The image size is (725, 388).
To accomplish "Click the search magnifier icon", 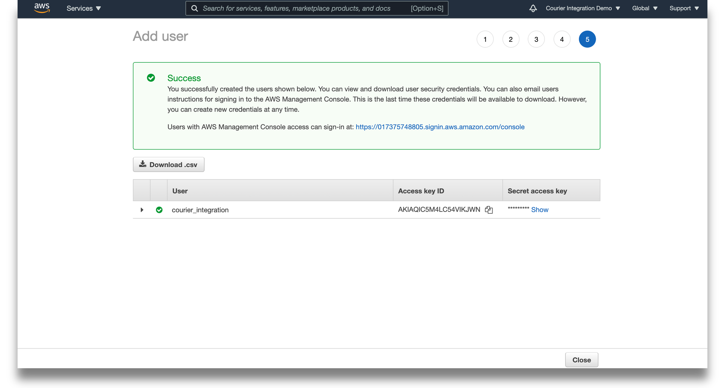I will (195, 8).
